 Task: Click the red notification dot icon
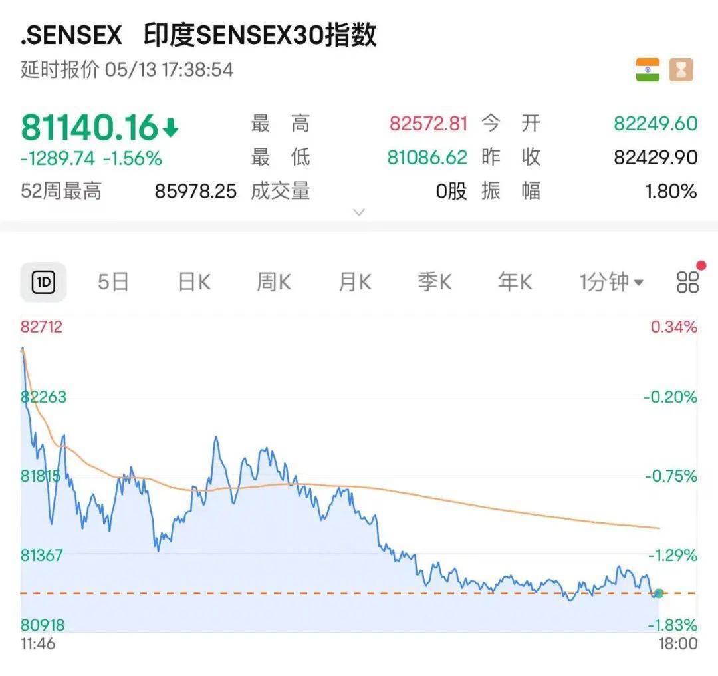[x=701, y=264]
